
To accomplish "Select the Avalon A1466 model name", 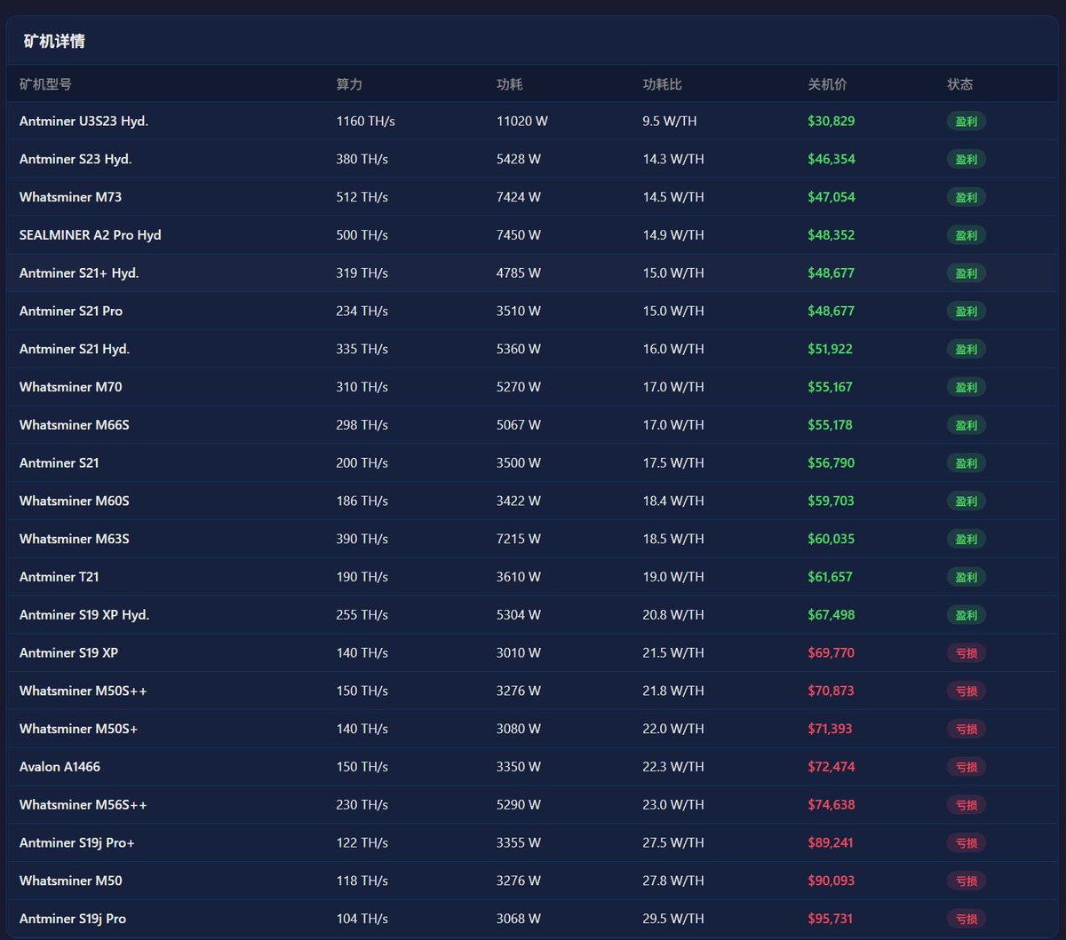I will coord(60,767).
